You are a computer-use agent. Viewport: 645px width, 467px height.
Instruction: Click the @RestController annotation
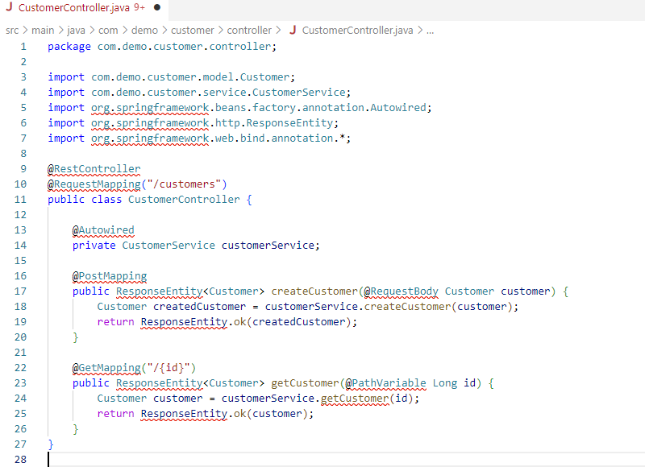point(94,169)
